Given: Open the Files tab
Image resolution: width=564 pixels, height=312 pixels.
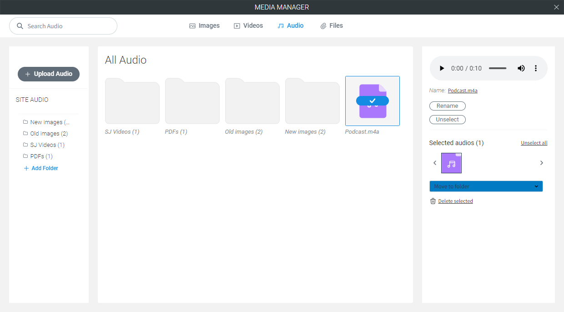Looking at the screenshot, I should point(332,26).
